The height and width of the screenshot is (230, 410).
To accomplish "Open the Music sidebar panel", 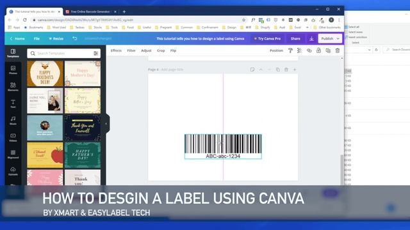I will [x=13, y=121].
